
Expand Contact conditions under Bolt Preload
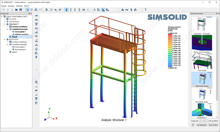pyautogui.click(x=7, y=42)
